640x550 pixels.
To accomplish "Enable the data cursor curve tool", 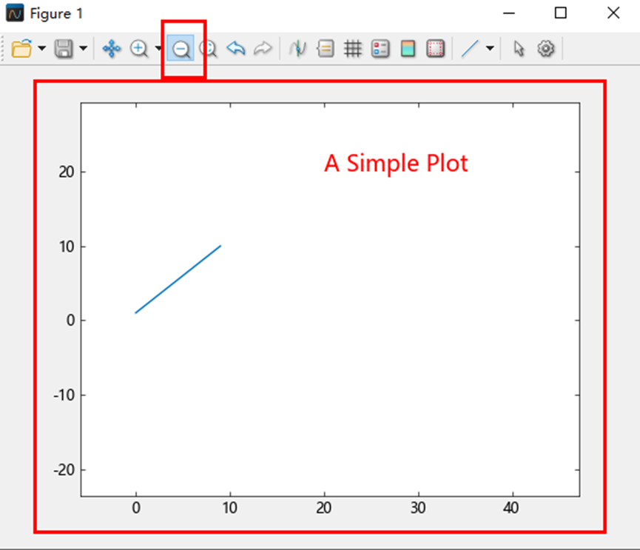I will (298, 49).
